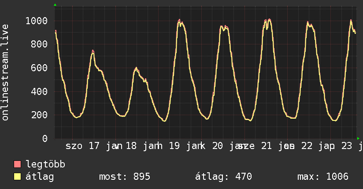This screenshot has width=363, height=189.
Task: Click the 'szo' x-axis day label
Action: pyautogui.click(x=74, y=146)
